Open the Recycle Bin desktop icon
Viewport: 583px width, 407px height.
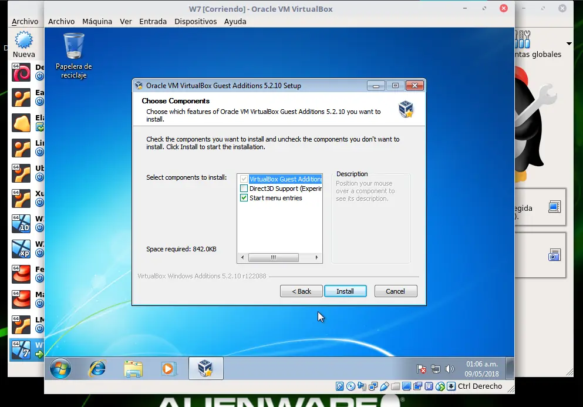click(73, 56)
